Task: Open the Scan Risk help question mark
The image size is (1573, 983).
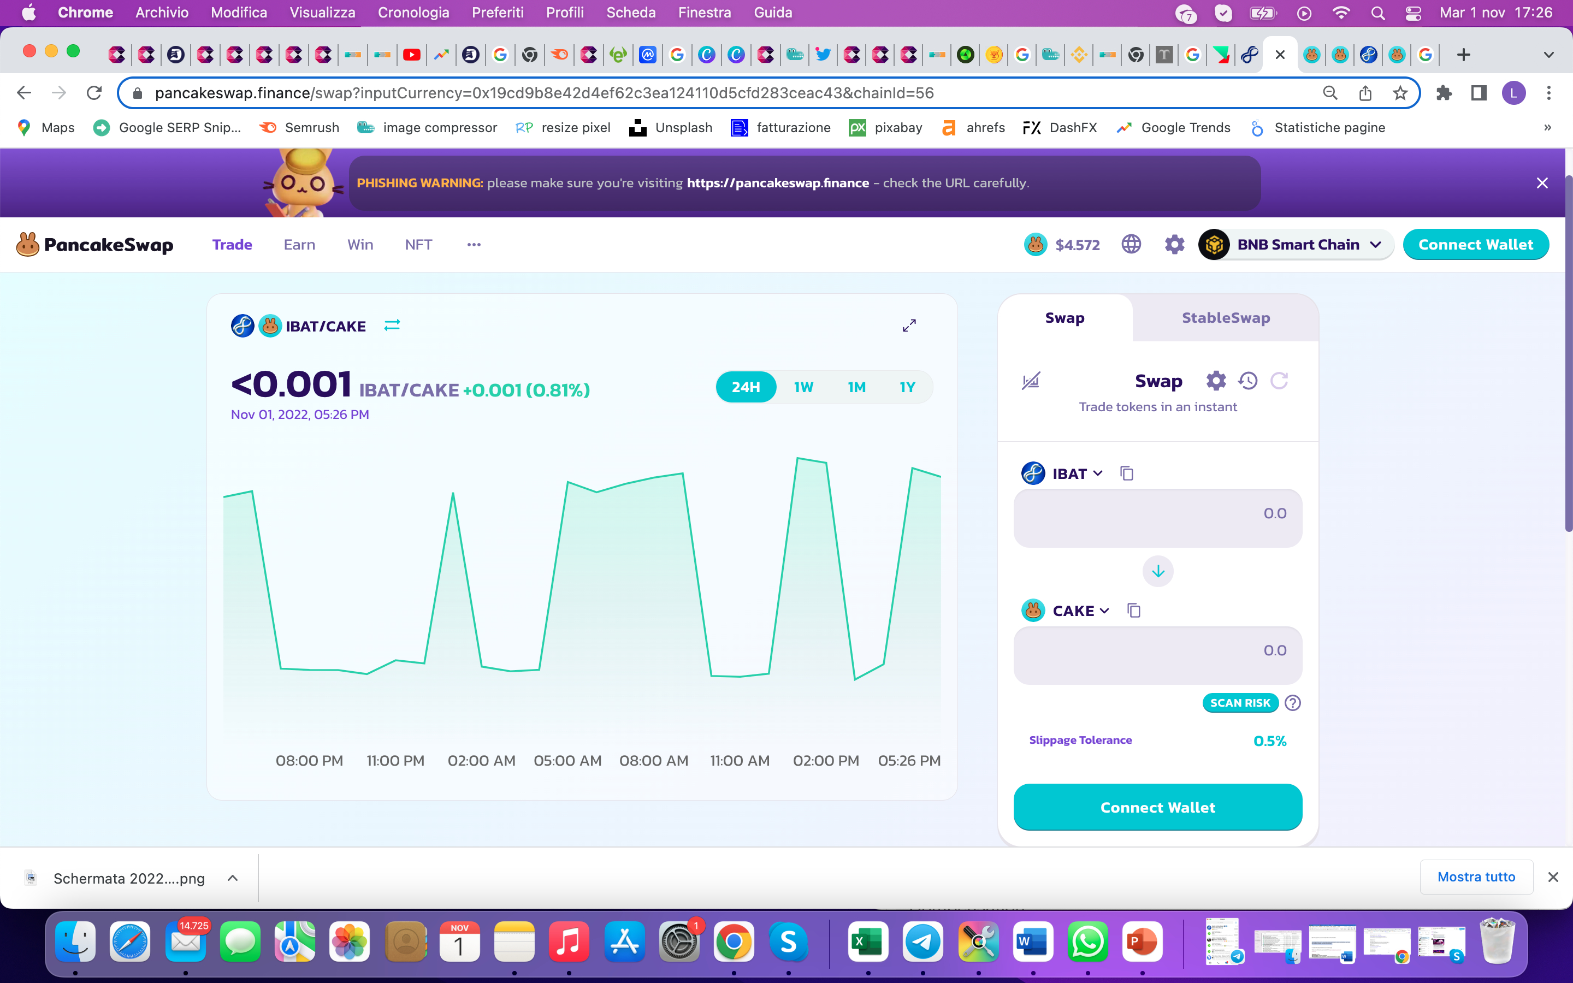Action: (x=1293, y=703)
